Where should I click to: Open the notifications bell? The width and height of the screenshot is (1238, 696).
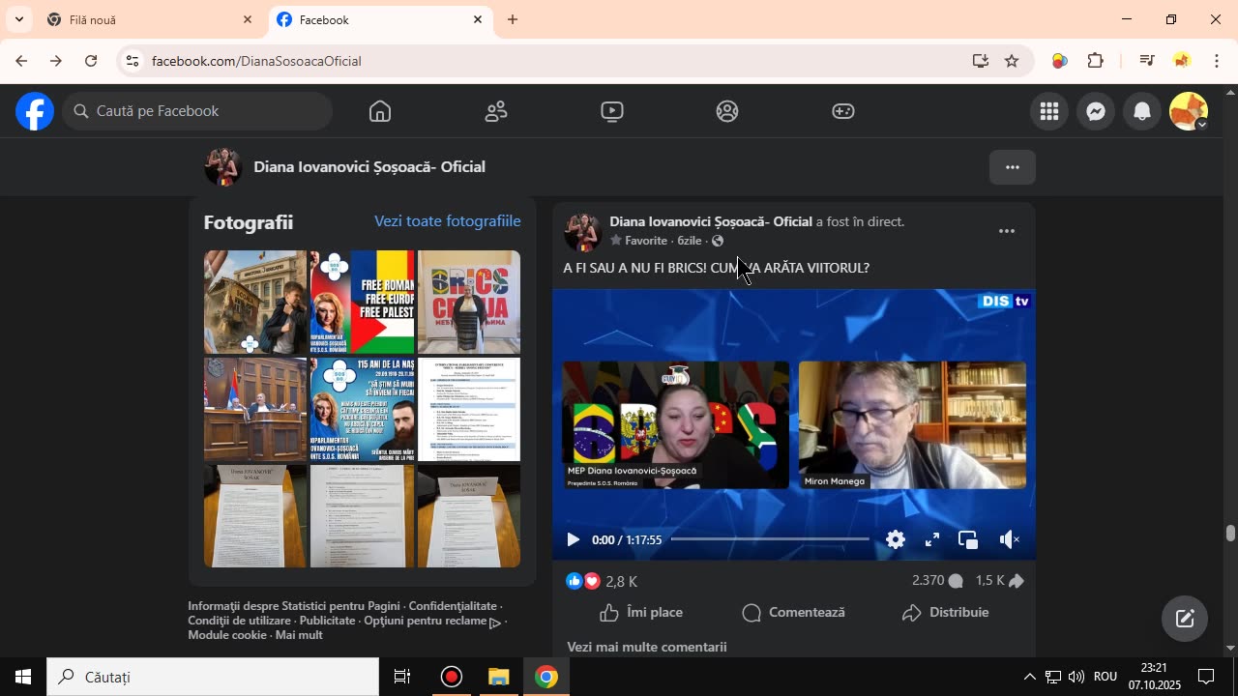tap(1142, 111)
